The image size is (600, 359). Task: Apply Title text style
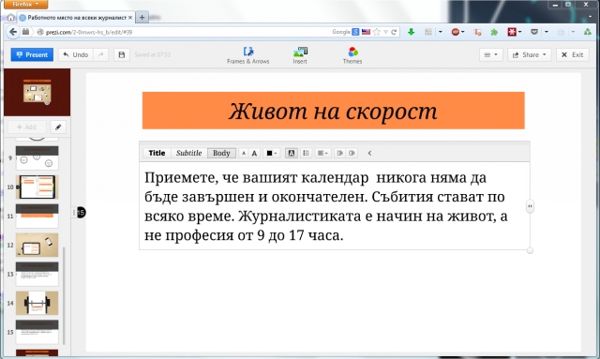click(x=157, y=153)
